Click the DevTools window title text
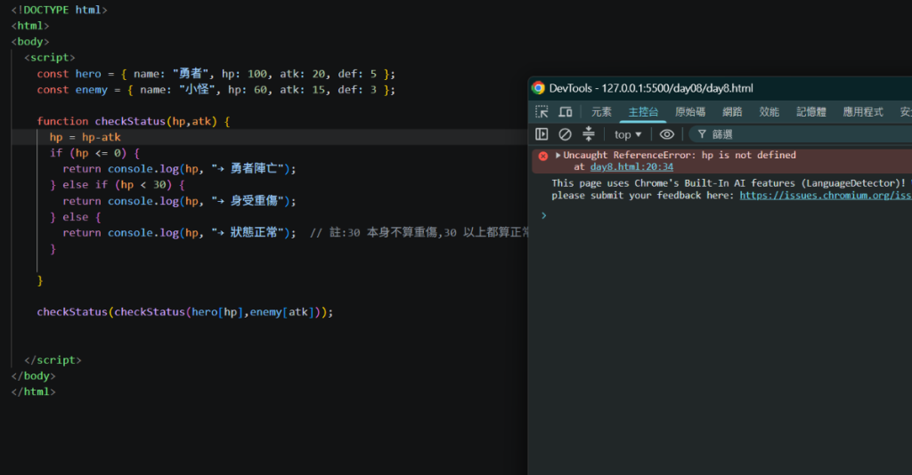The height and width of the screenshot is (475, 912). coord(651,88)
